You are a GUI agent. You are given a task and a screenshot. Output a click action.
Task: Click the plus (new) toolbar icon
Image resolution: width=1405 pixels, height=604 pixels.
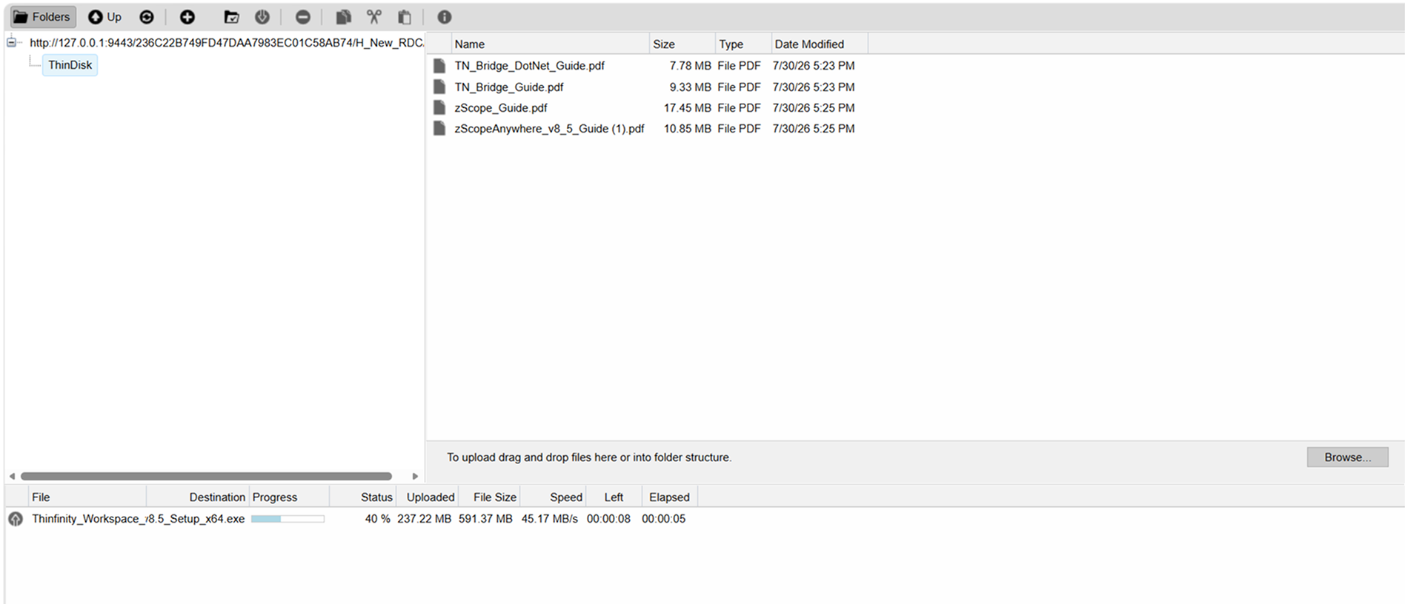pyautogui.click(x=187, y=17)
